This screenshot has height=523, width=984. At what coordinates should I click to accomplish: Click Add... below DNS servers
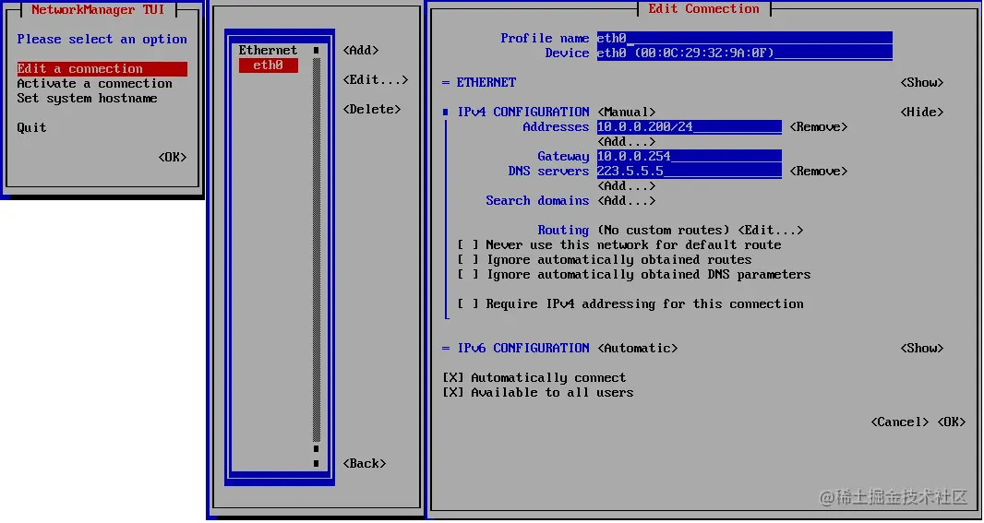626,186
